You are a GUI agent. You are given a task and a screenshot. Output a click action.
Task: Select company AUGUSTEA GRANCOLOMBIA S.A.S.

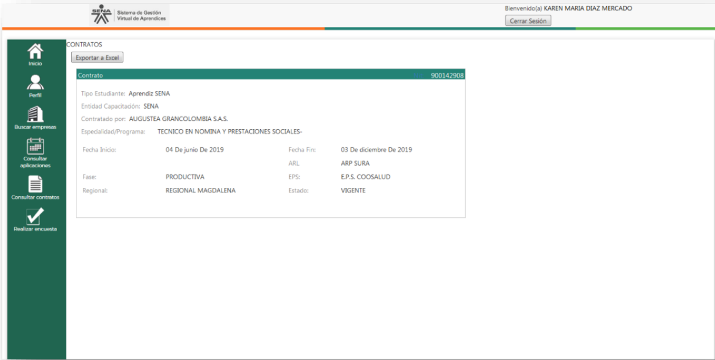[x=179, y=119]
